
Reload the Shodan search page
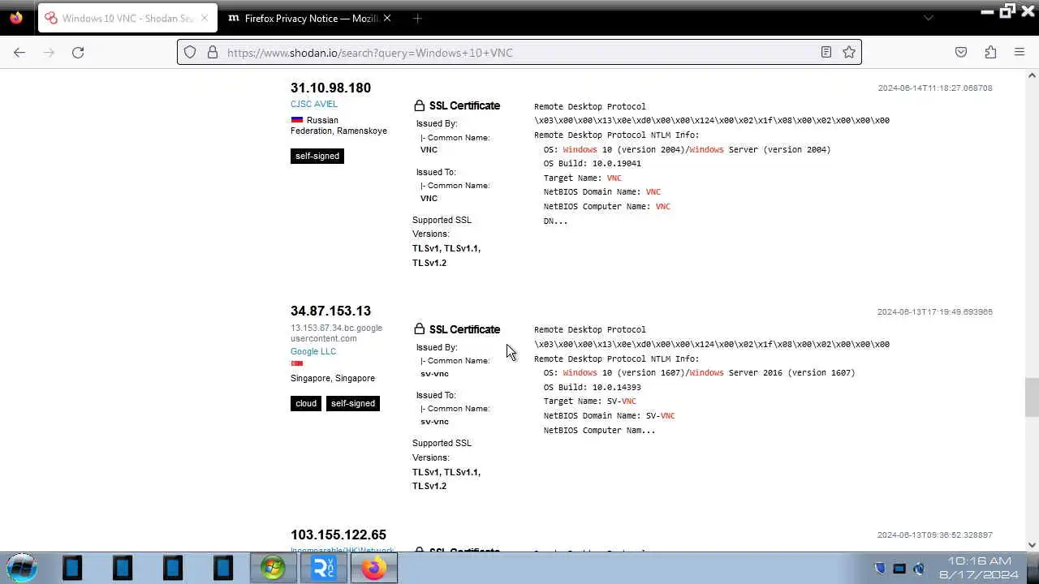click(78, 52)
